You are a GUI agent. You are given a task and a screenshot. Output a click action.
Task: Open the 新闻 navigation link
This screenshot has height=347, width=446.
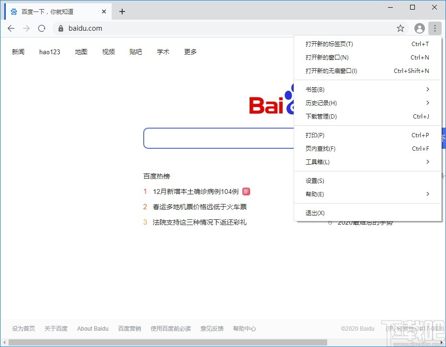coord(18,52)
